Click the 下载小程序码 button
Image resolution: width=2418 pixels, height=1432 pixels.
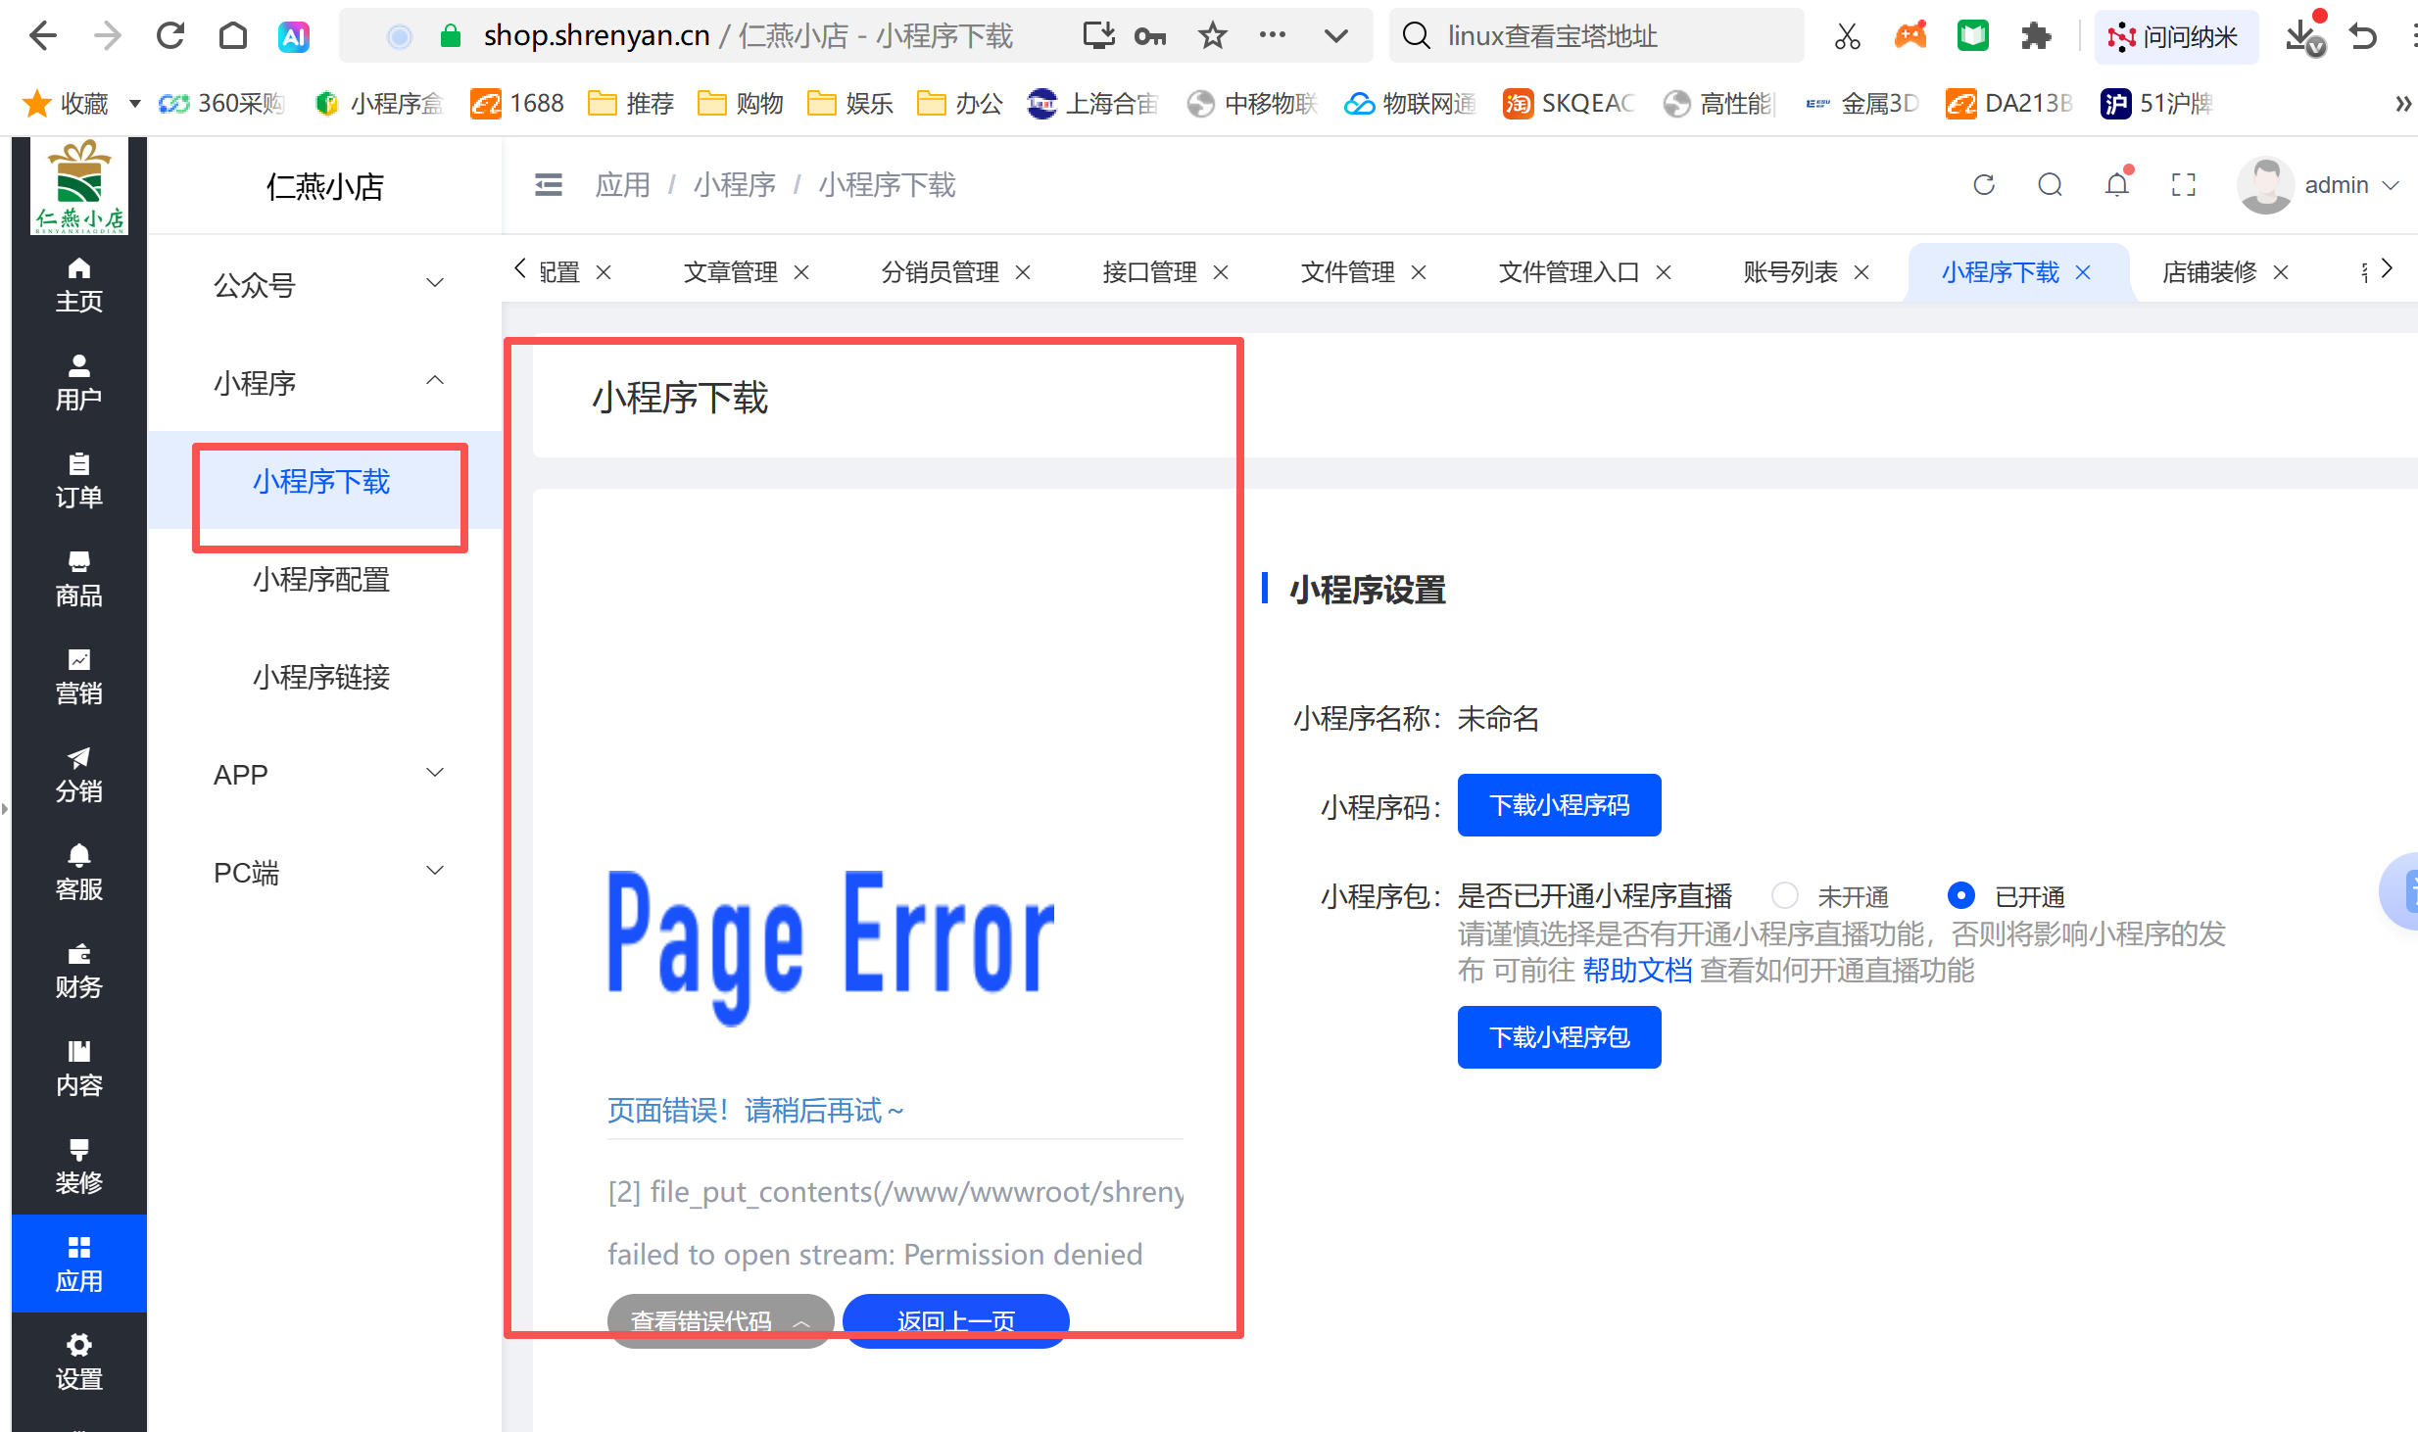[x=1558, y=805]
